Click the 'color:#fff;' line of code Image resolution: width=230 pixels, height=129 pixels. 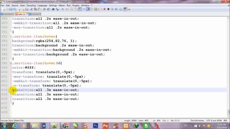pyautogui.click(x=24, y=68)
